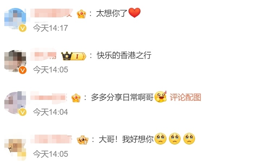Open the second commenter's avatar thumbnail
Image resolution: width=256 pixels, height=164 pixels.
16,61
